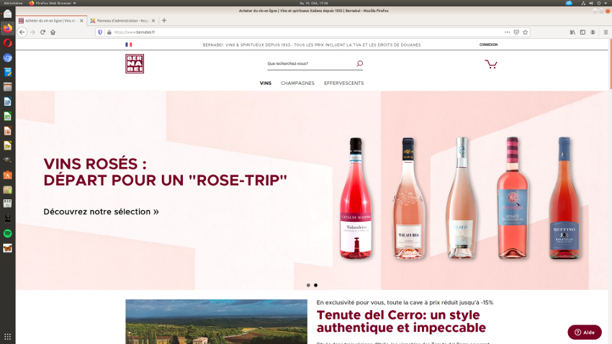Open the CHAMPAGNES menu
The height and width of the screenshot is (344, 612).
tap(297, 83)
